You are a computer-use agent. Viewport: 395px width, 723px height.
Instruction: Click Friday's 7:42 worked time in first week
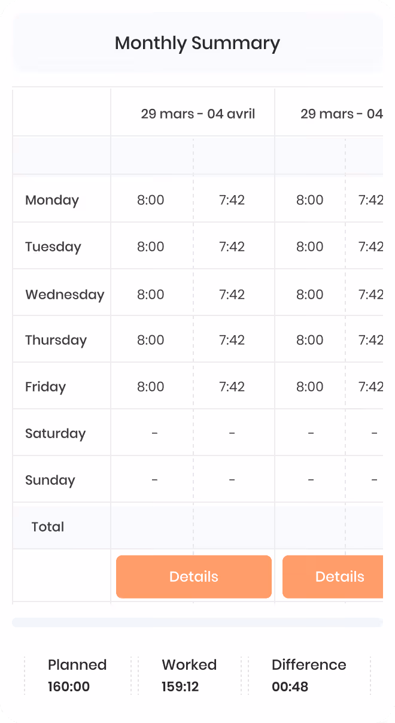coord(232,387)
